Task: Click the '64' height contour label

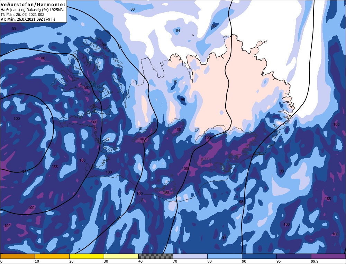Action: point(24,171)
